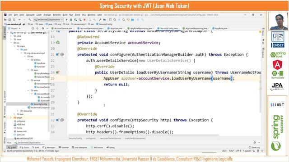Open the VCS menu
289x162 pixels.
pyautogui.click(x=84, y=15)
